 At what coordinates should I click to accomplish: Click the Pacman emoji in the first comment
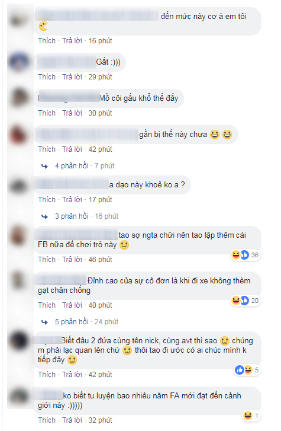pos(43,26)
